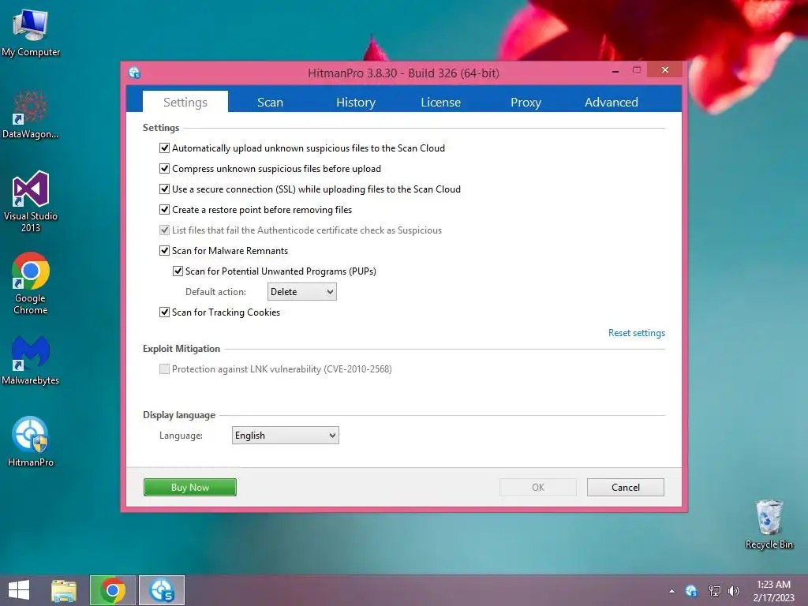Open the volume speaker tray icon
The image size is (808, 606).
tap(734, 591)
